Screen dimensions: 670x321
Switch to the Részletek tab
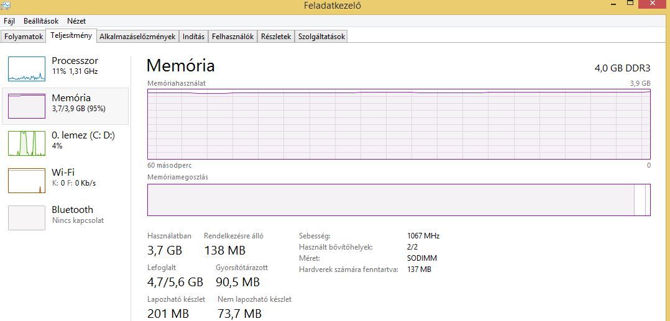[276, 37]
